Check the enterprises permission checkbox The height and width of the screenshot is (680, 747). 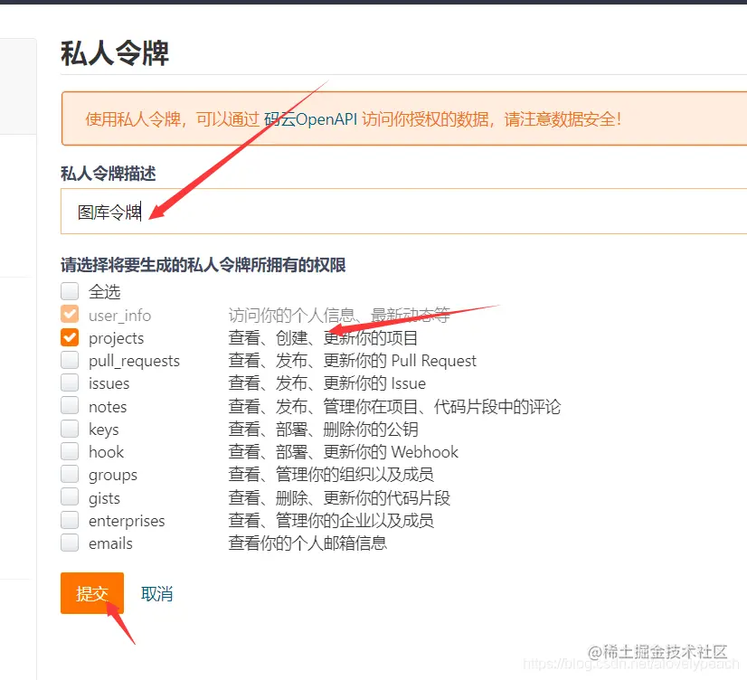pyautogui.click(x=70, y=519)
